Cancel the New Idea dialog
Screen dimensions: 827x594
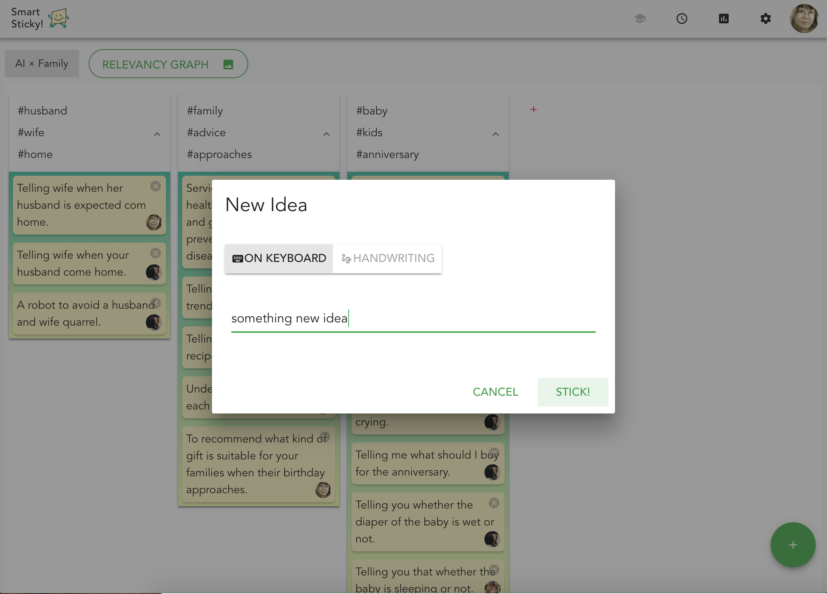pos(495,392)
